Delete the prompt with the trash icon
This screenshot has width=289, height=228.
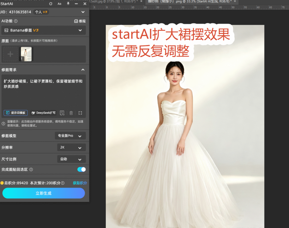click(71, 113)
